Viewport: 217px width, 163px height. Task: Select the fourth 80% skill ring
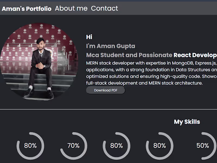(160, 146)
